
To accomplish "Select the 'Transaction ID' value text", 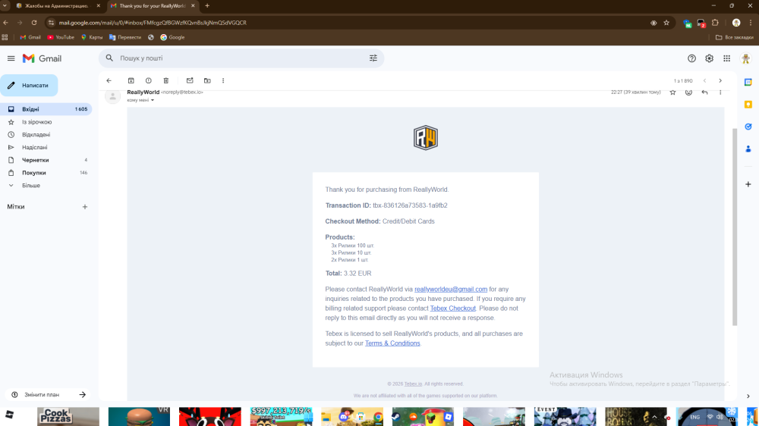I will click(410, 205).
